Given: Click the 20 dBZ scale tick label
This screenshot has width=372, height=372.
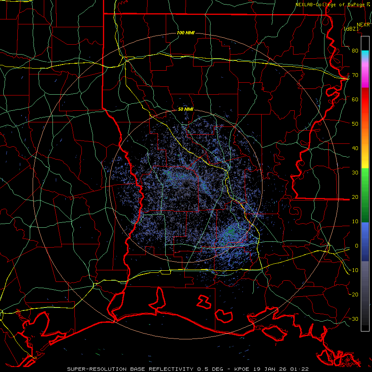Looking at the screenshot, I should coord(355,197).
